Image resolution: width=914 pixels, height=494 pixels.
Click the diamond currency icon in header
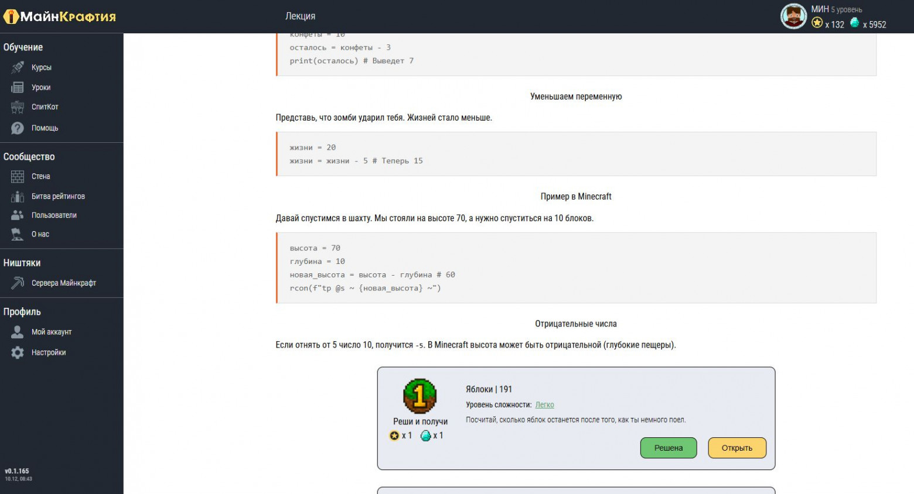click(x=854, y=23)
